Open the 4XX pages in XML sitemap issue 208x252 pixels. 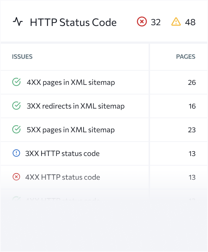(x=71, y=82)
